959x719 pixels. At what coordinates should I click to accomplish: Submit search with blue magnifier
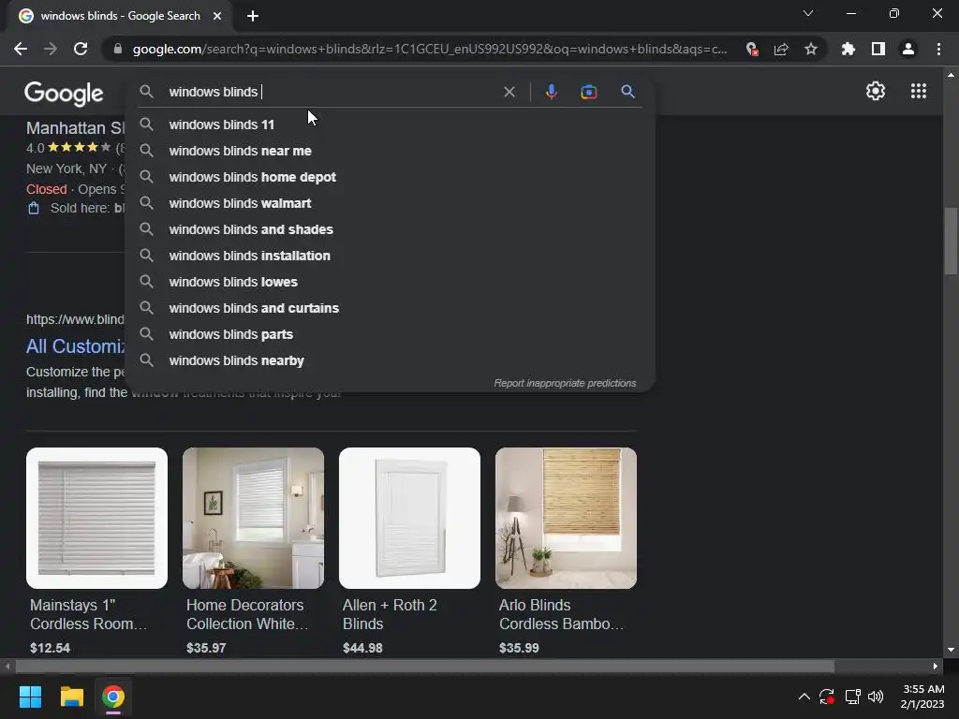click(x=627, y=92)
